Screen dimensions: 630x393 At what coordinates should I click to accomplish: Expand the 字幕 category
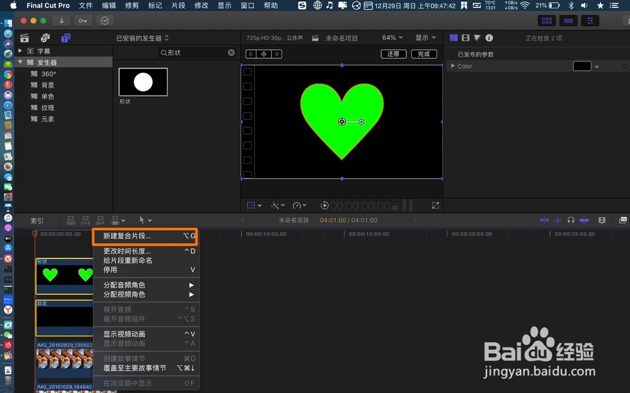pos(20,51)
